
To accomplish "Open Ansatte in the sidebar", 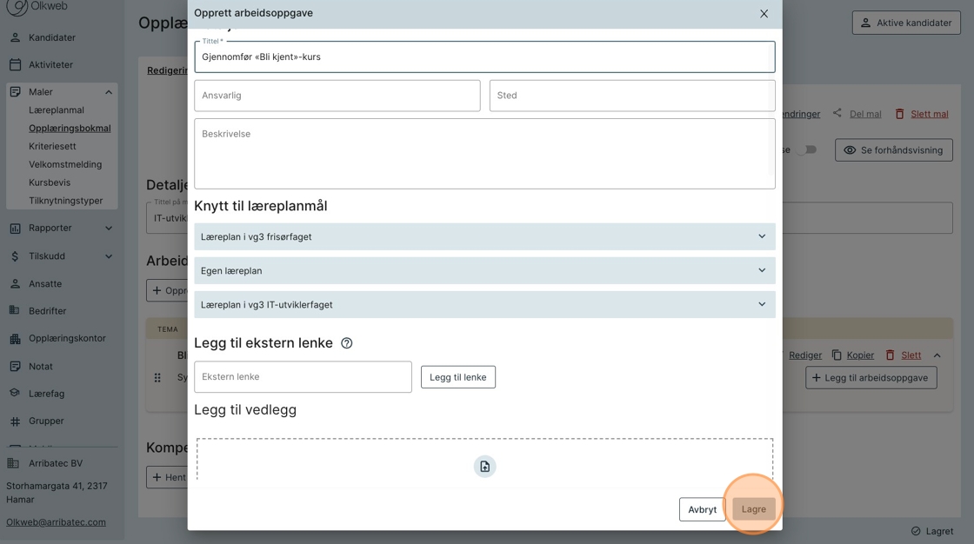I will coord(44,284).
